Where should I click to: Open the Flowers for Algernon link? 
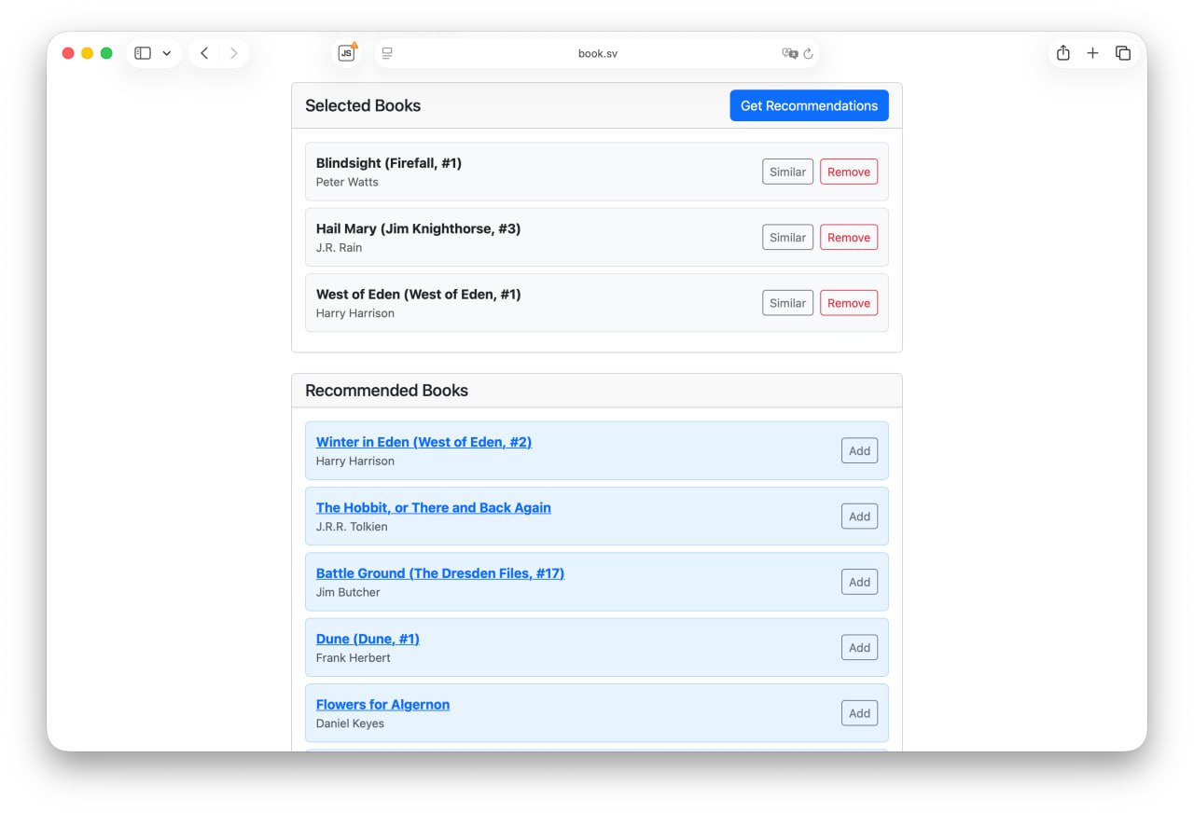(382, 704)
